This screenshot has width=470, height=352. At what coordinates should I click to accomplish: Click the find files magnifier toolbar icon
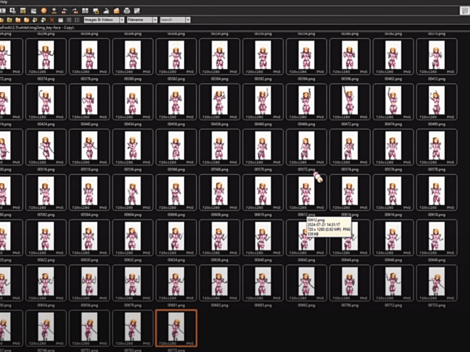tap(13, 11)
